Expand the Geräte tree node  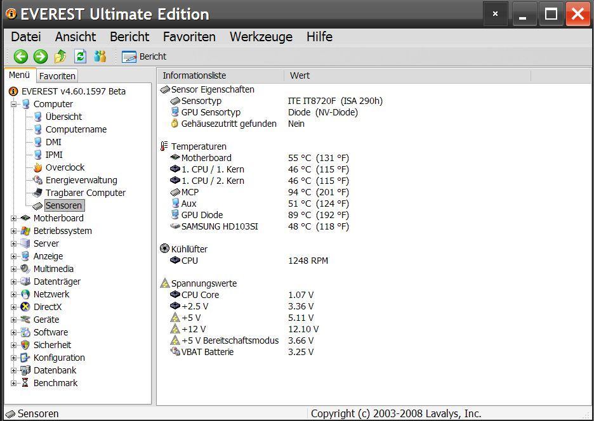13,320
